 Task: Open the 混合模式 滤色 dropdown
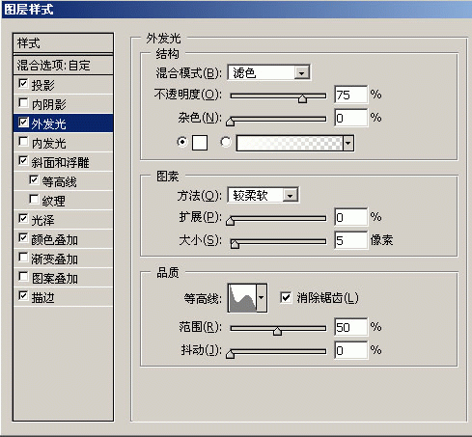(x=269, y=72)
